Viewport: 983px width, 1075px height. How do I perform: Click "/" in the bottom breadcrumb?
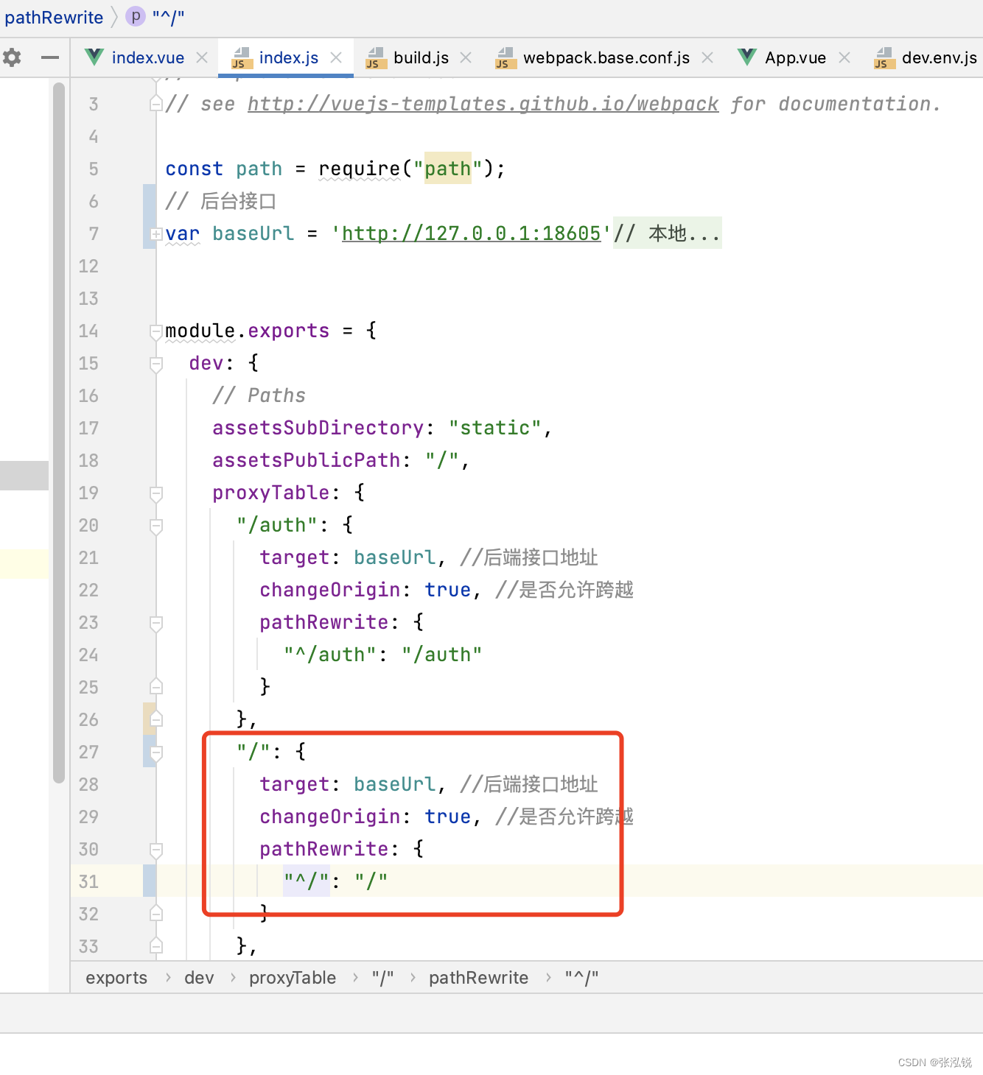[x=382, y=978]
